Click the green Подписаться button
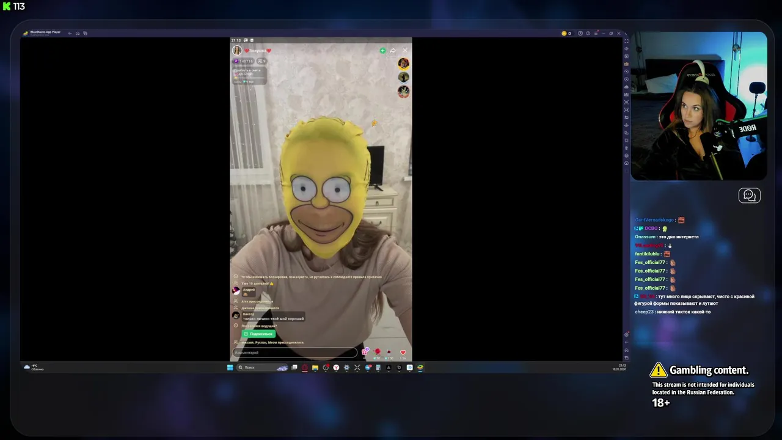Viewport: 782px width, 440px height. [258, 334]
